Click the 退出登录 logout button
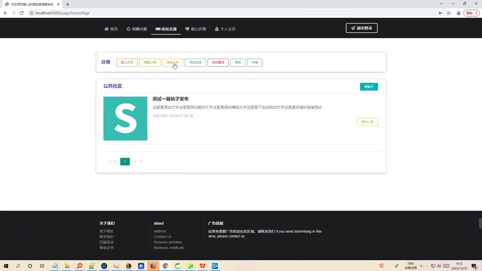This screenshot has width=482, height=271. click(x=361, y=28)
